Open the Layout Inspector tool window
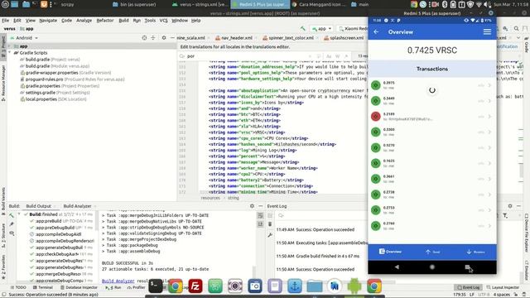530x298 pixels. pos(503,287)
